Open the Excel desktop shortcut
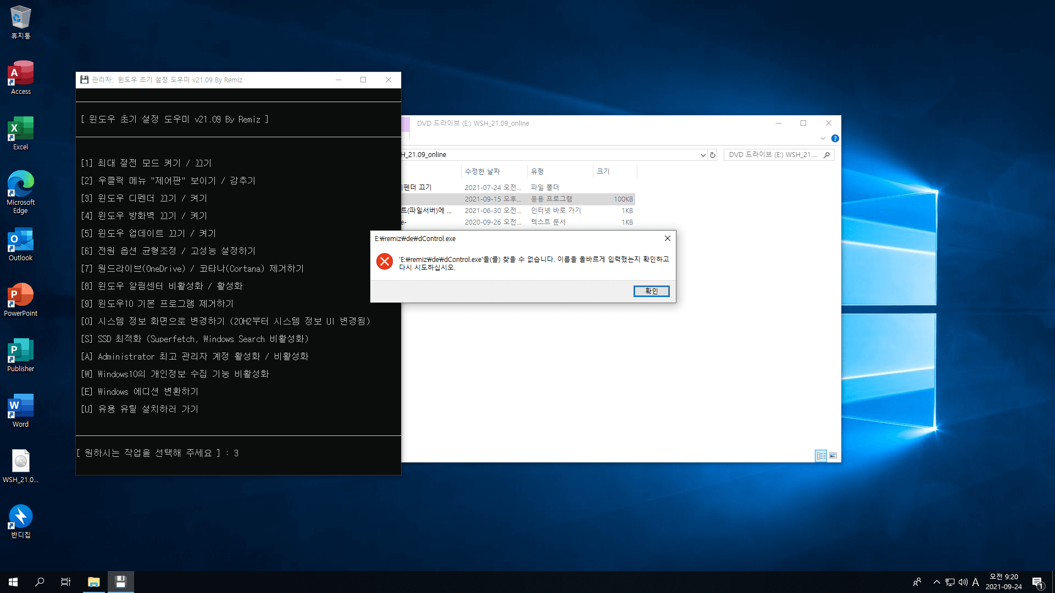The width and height of the screenshot is (1055, 593). pyautogui.click(x=21, y=133)
